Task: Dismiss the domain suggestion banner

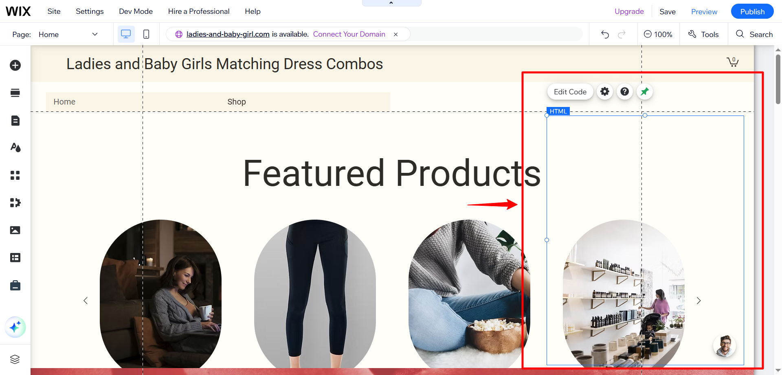Action: click(395, 34)
